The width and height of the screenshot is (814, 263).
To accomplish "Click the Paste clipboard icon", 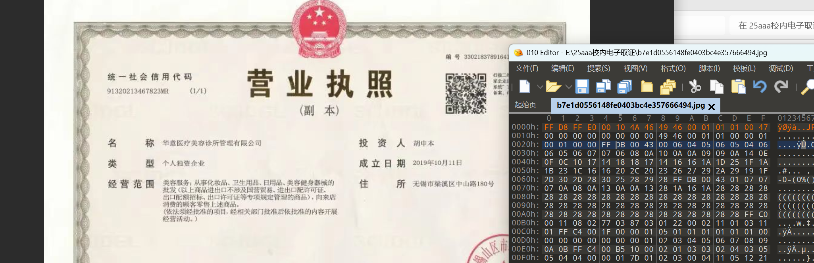I will coord(738,86).
